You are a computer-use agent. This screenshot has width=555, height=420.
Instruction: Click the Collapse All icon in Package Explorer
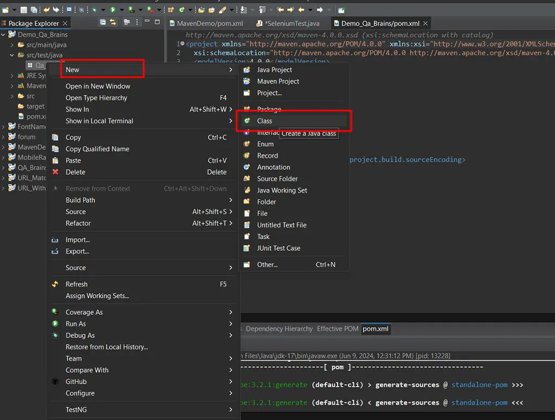(x=103, y=22)
